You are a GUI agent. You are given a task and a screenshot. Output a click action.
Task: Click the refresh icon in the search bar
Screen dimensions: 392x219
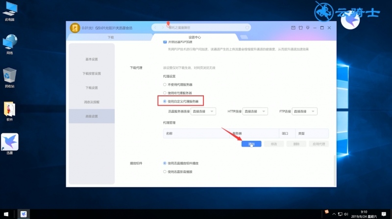click(247, 28)
